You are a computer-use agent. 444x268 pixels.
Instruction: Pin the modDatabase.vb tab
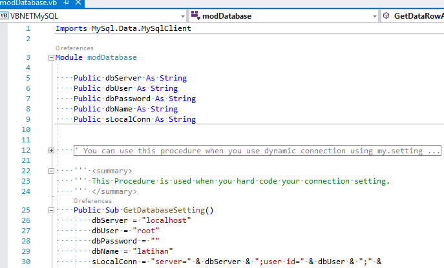tap(67, 3)
